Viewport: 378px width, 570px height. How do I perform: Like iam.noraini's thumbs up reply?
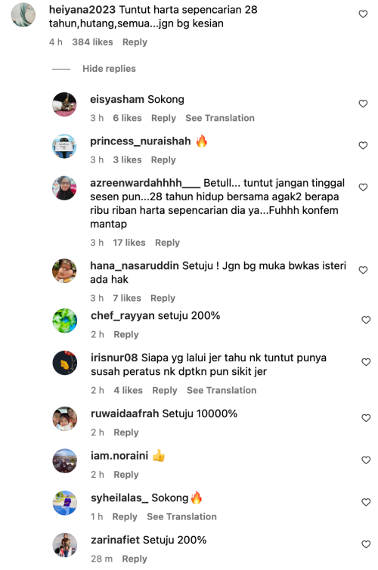(366, 460)
